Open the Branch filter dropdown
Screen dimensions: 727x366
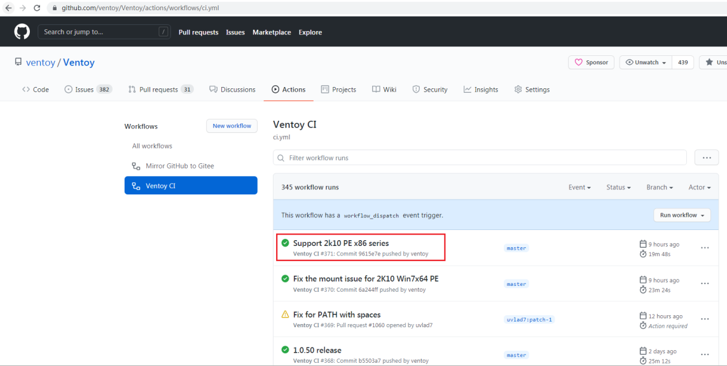pos(660,187)
